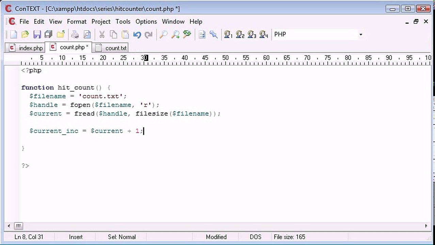Click the '?>' closing tag
Screen dimensions: 435x245
tap(25, 166)
